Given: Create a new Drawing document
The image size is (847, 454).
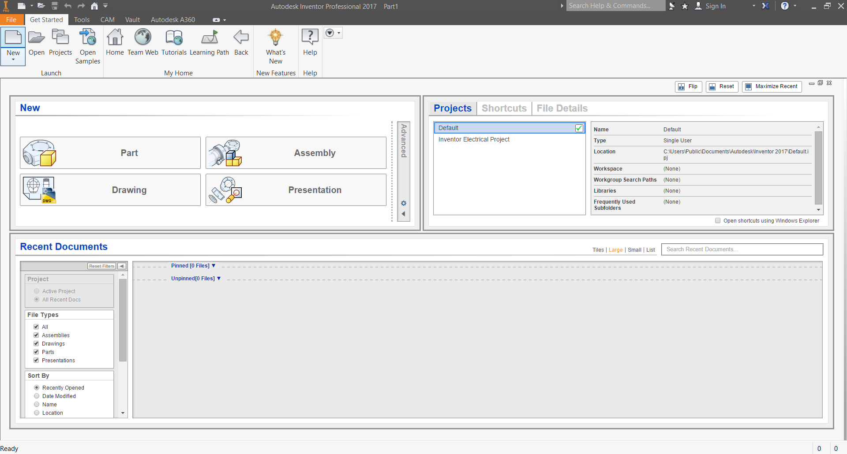Looking at the screenshot, I should point(110,190).
